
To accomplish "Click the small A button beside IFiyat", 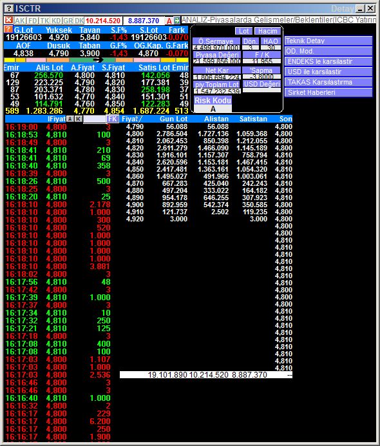I will 70,119.
